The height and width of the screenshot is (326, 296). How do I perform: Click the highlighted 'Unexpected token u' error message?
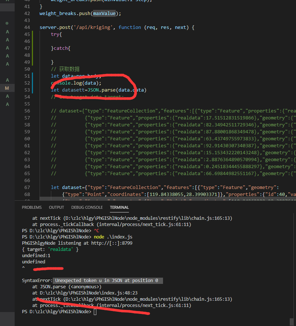coord(109,280)
